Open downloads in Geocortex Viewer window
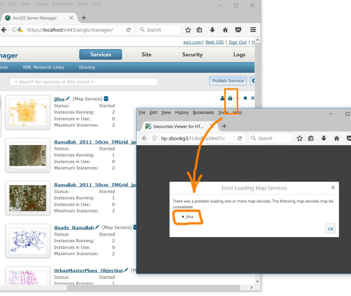Screen dimensions: 351x296 [324, 138]
